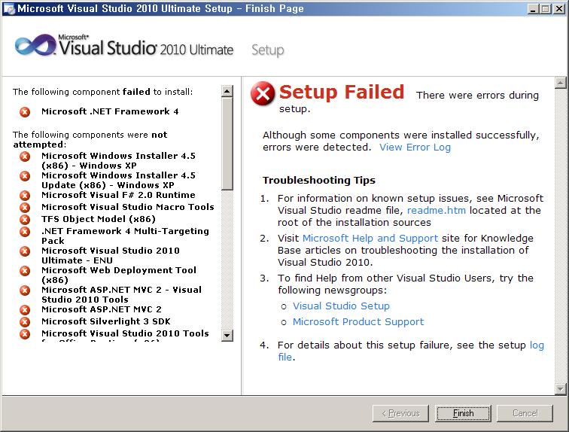This screenshot has width=569, height=432.
Task: Click the component list scrollbar thumb
Action: click(227, 143)
